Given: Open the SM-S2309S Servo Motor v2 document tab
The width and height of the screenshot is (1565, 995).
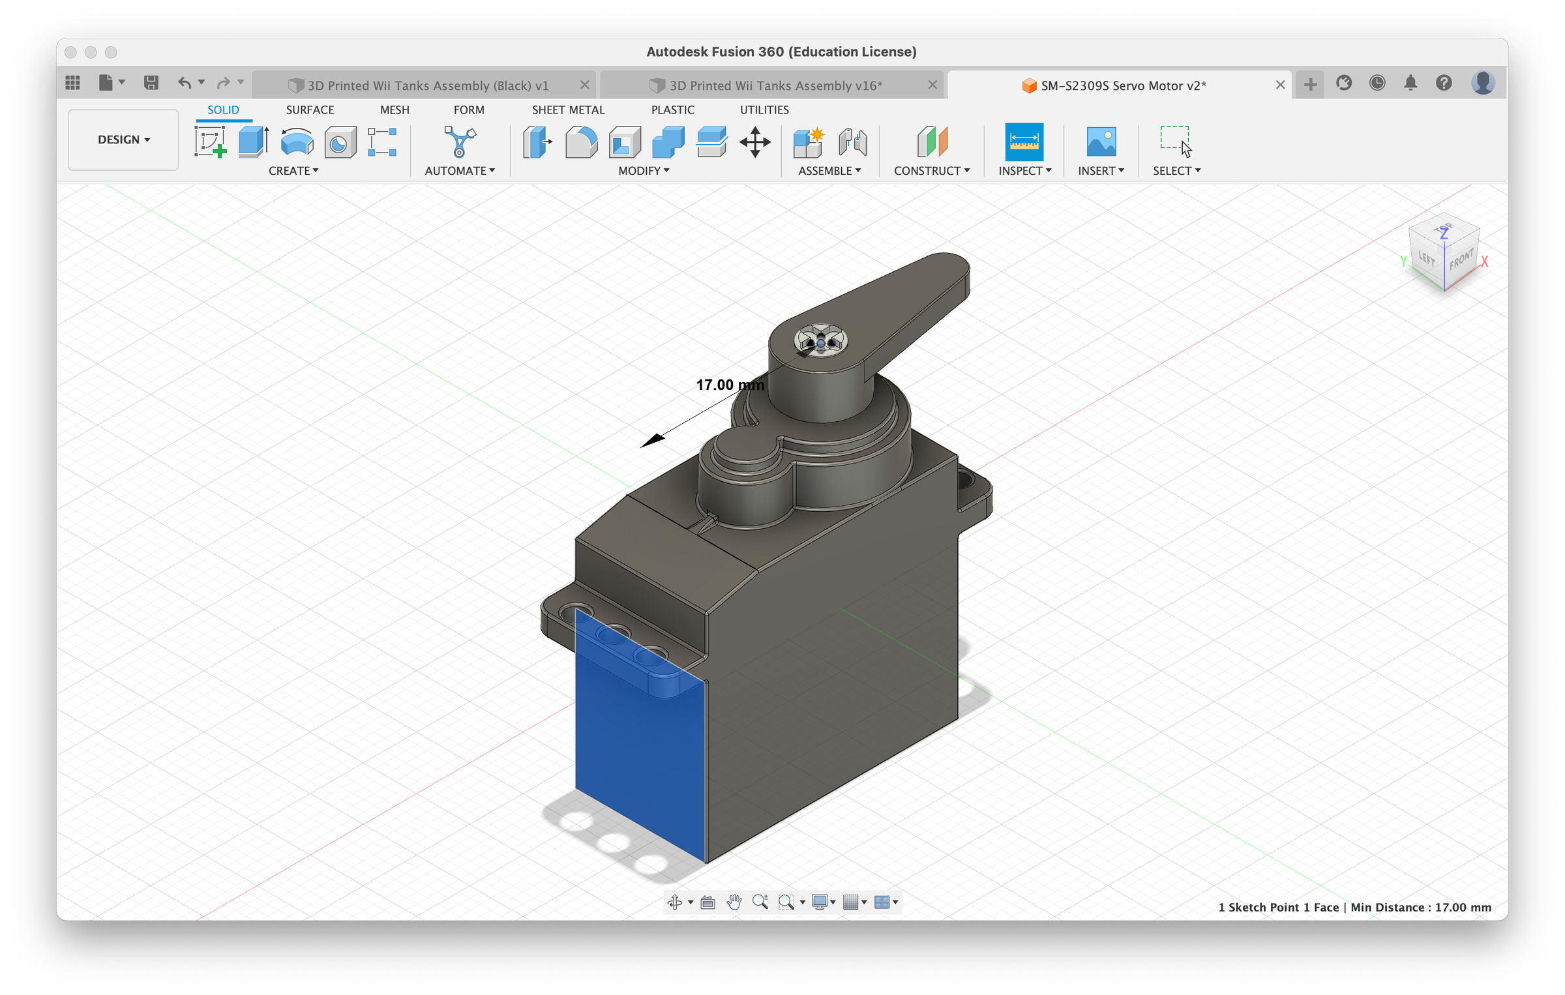Looking at the screenshot, I should 1123,85.
